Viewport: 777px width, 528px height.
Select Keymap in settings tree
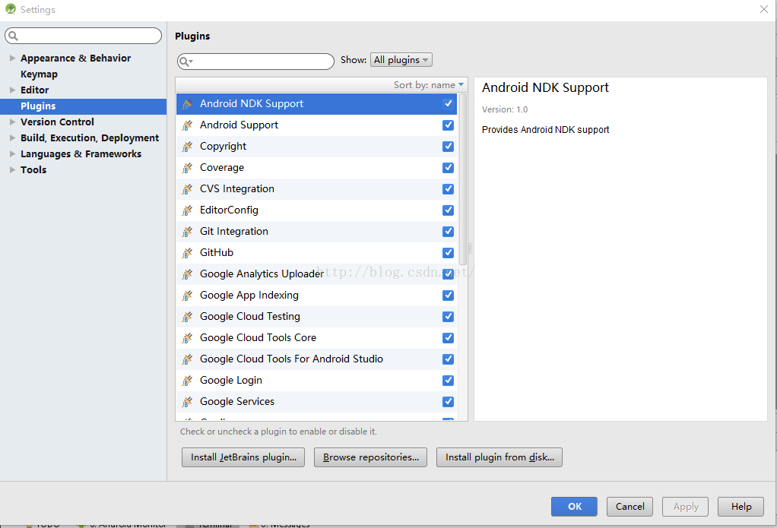(39, 74)
